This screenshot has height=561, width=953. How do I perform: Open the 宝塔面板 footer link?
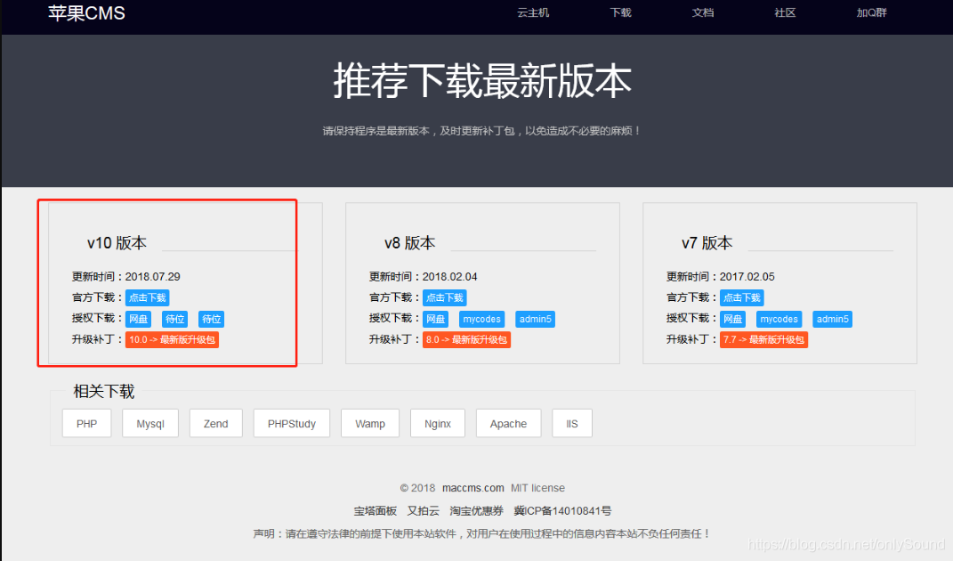pyautogui.click(x=375, y=510)
